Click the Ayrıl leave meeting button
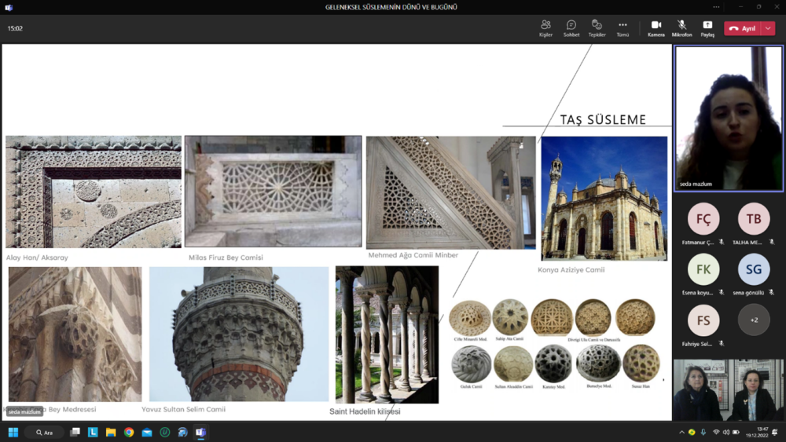The image size is (786, 442). click(742, 28)
